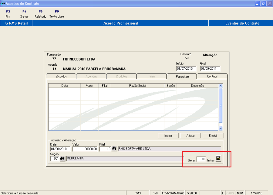Click the vertical scrollbar thumb of the grid
Viewport: 273px width, 195px height.
[x=221, y=105]
